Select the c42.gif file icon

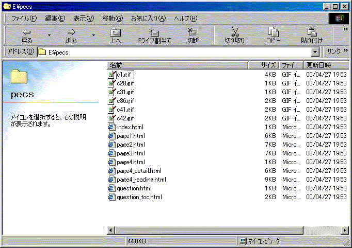(x=111, y=118)
